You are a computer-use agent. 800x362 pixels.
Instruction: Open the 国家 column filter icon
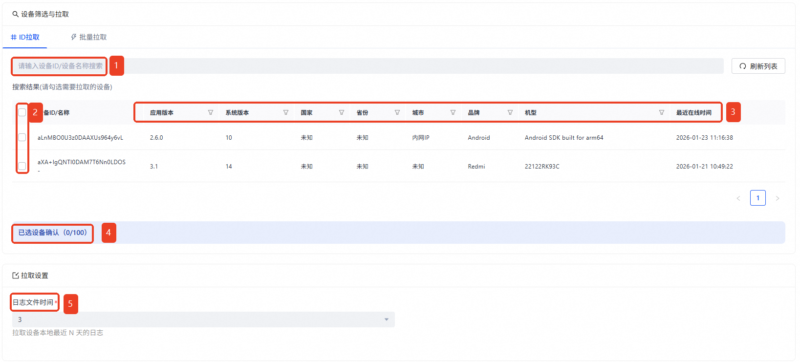[x=342, y=112]
